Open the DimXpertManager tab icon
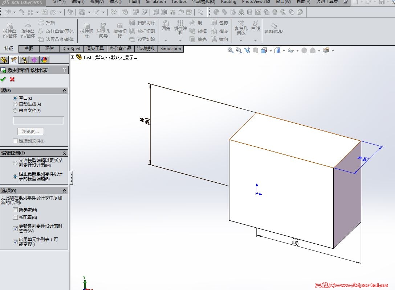Screen dimensions: 395x290 point(34,60)
